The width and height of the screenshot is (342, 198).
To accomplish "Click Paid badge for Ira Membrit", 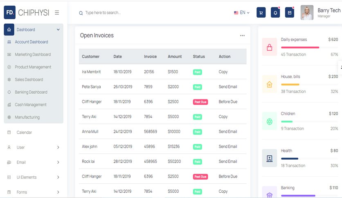I will [x=198, y=72].
